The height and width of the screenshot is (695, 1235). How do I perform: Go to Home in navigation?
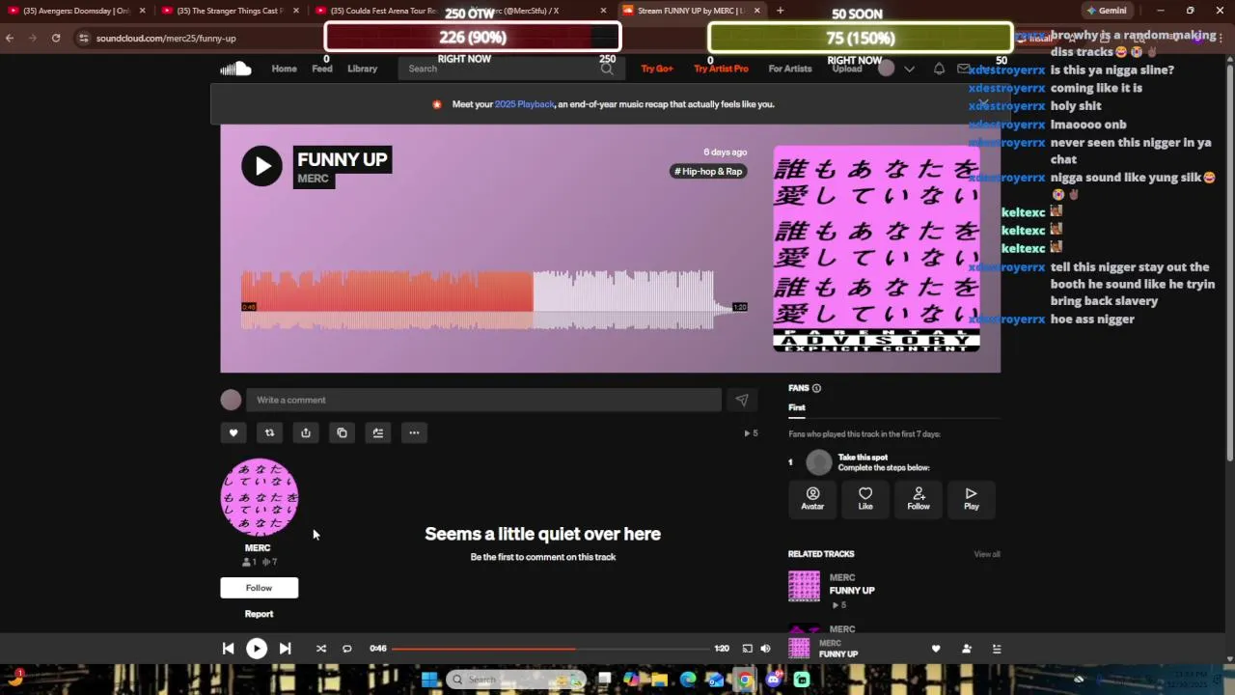point(284,69)
